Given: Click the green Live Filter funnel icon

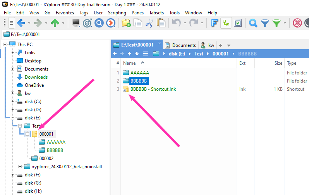Looking at the screenshot, I should tap(276, 23).
